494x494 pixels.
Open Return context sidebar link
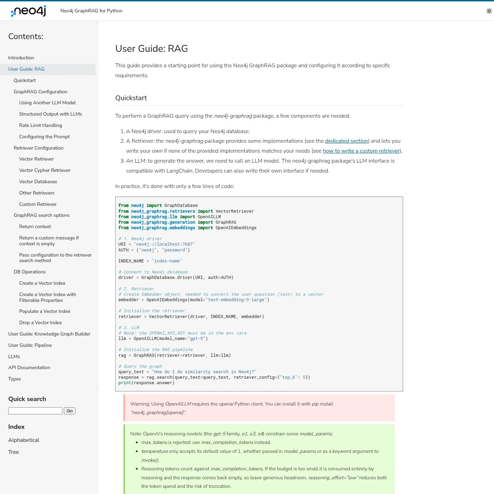point(35,226)
